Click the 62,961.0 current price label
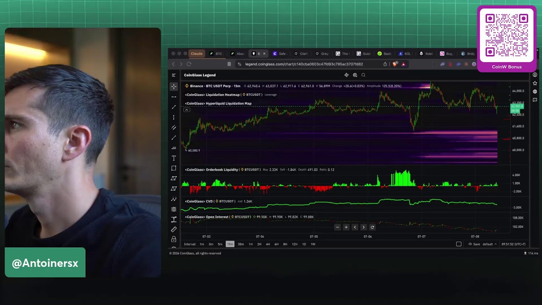Screen dimensions: 542x305 coord(517,106)
